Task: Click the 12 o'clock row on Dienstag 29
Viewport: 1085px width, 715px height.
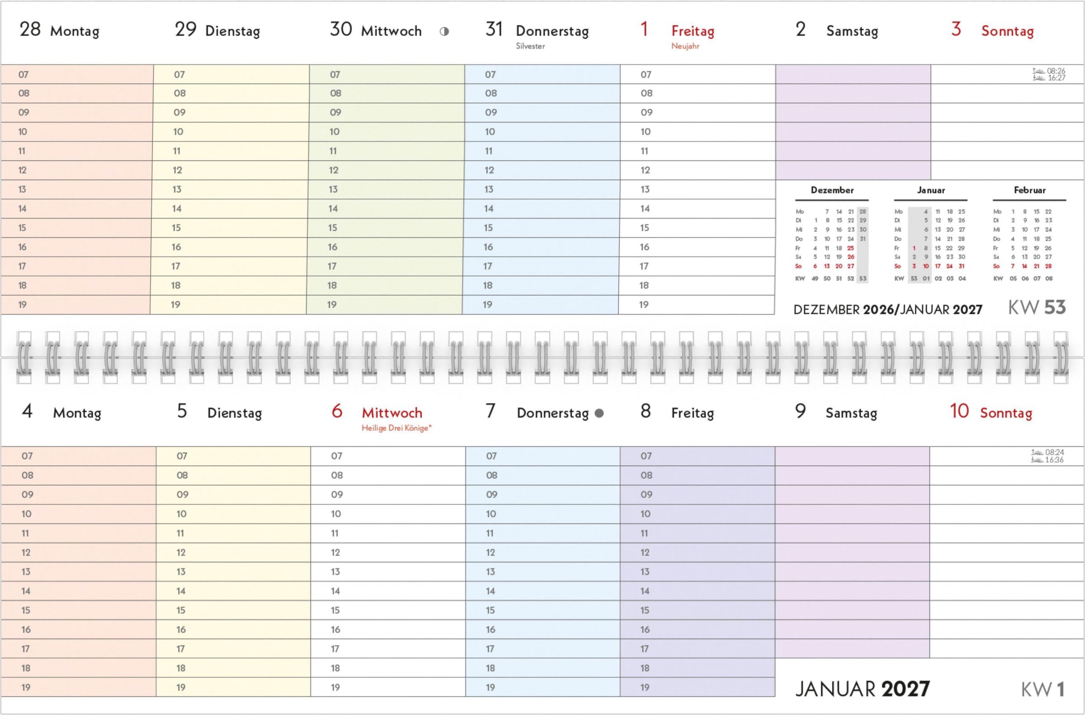Action: (x=231, y=170)
